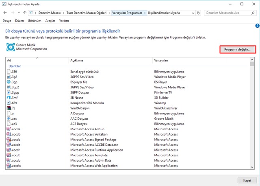
Task: Click the back navigation arrow
Action: [x=5, y=13]
